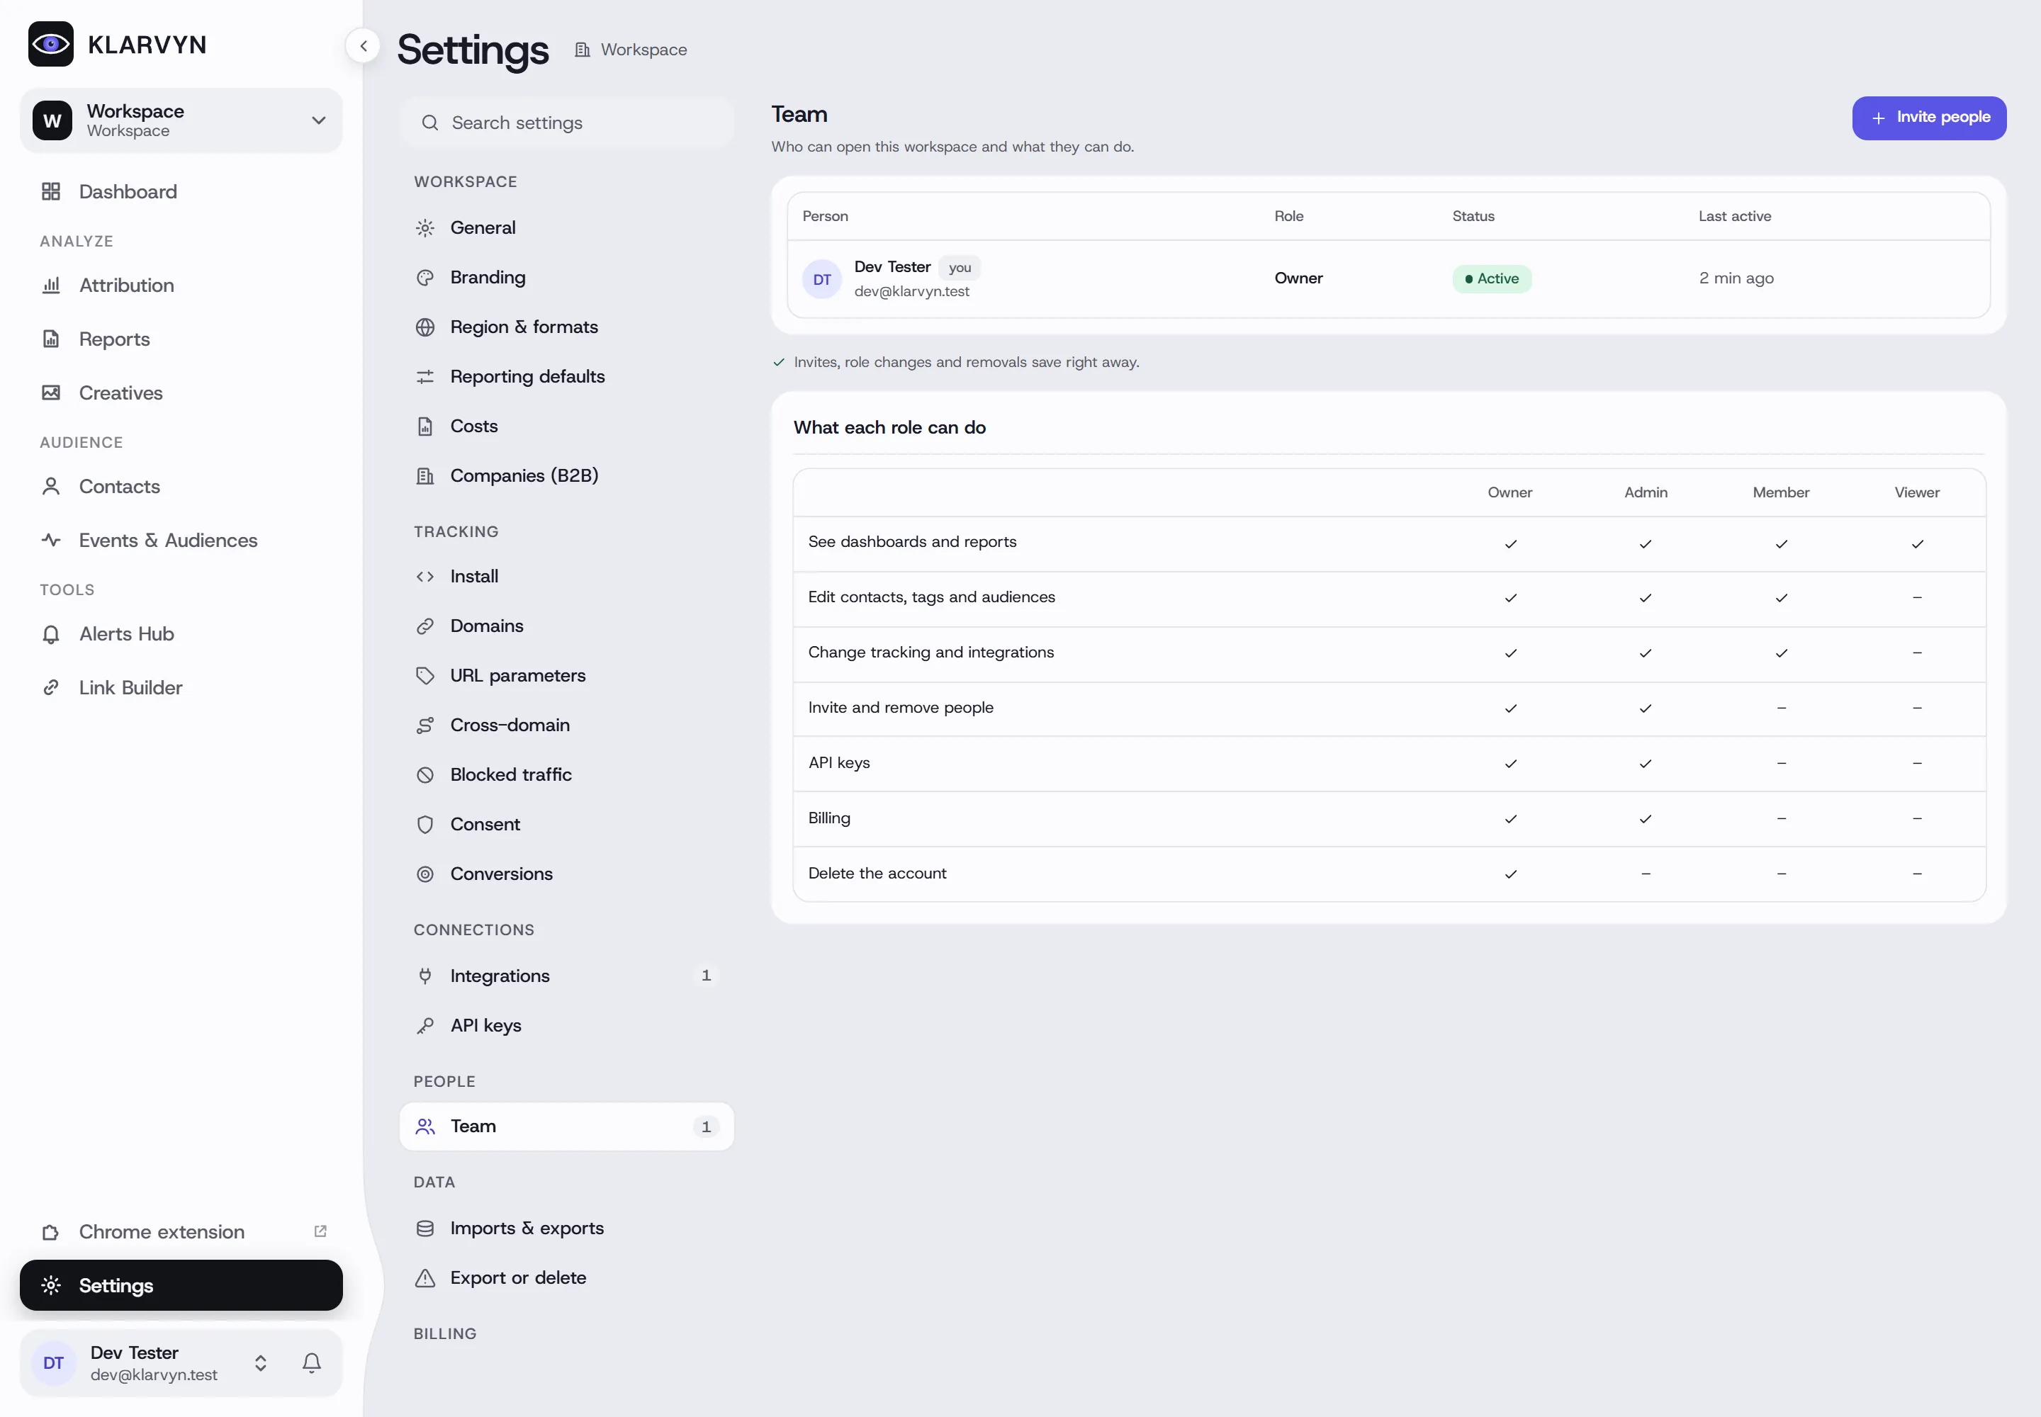The image size is (2041, 1417).
Task: Select the Team settings item
Action: pos(567,1127)
